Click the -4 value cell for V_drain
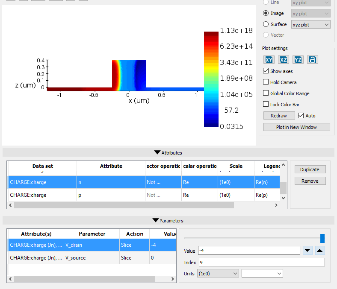This screenshot has width=337, height=289. tap(163, 245)
